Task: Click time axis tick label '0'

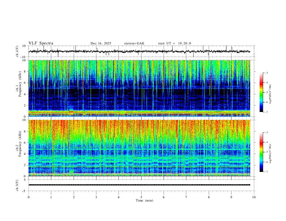Action: click(29, 197)
